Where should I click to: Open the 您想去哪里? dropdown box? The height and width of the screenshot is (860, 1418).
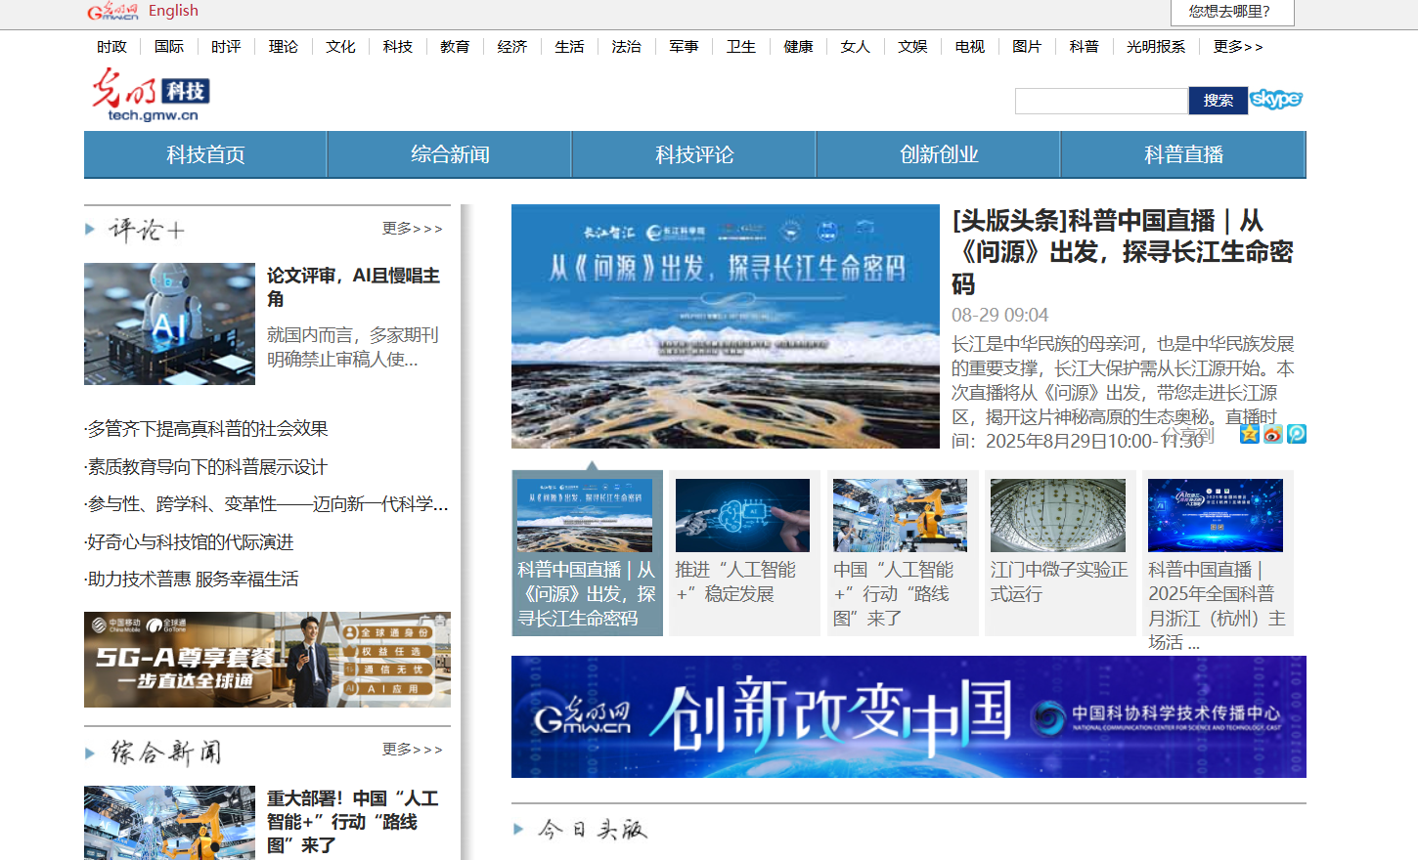tap(1232, 12)
